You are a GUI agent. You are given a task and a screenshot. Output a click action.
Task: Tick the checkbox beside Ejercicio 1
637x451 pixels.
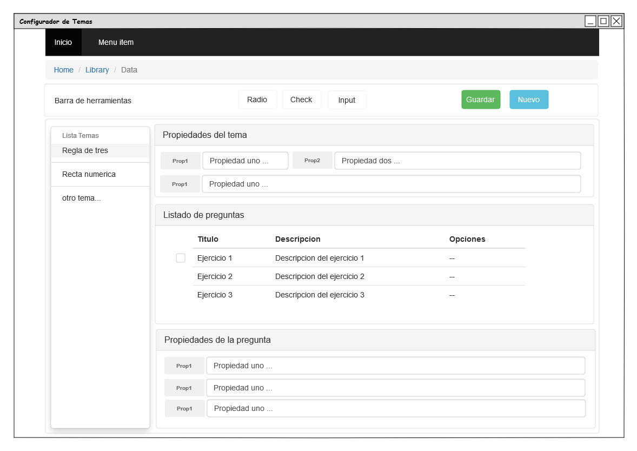click(x=181, y=258)
